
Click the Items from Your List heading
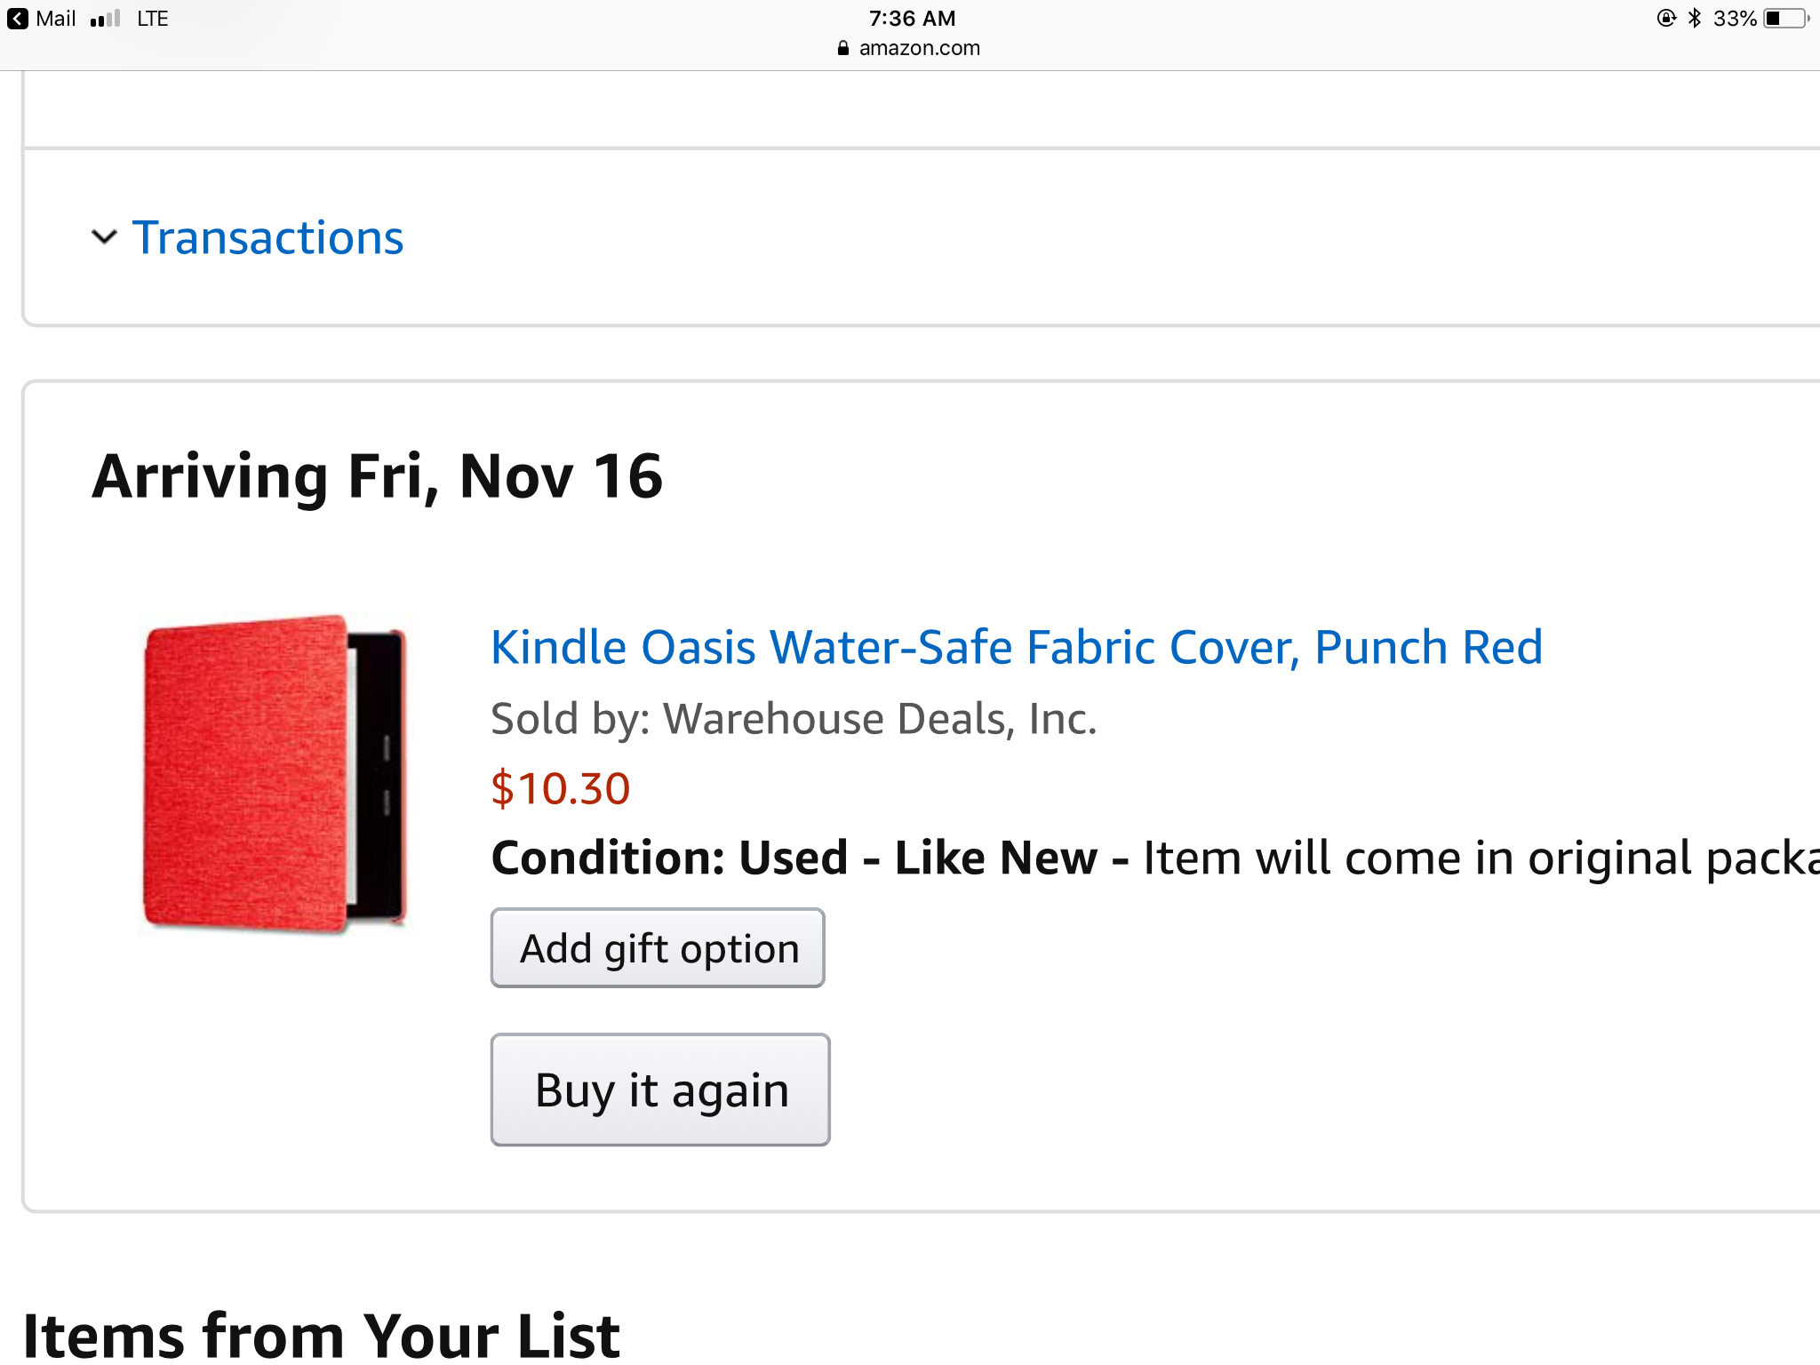coord(321,1335)
